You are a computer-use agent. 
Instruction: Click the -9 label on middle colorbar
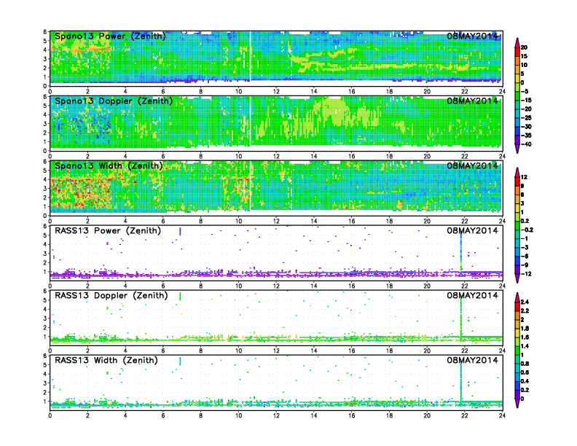525,265
